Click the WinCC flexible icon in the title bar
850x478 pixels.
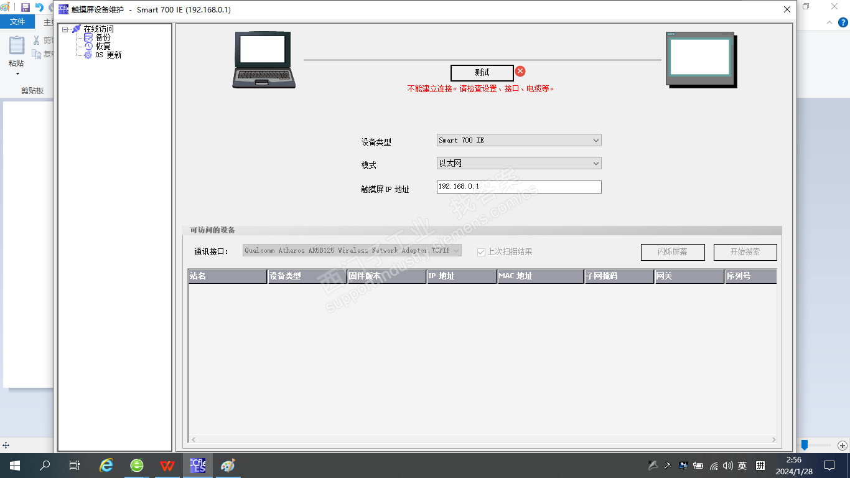click(x=63, y=9)
